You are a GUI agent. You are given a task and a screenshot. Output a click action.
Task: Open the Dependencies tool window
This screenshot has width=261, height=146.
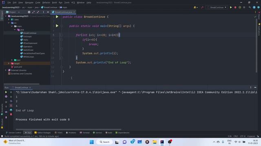click(x=122, y=133)
